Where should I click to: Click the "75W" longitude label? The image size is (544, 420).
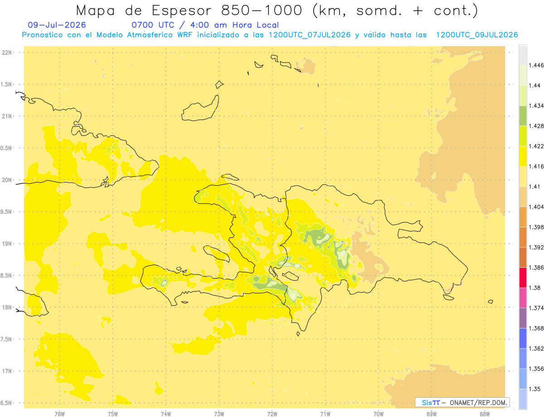tap(113, 414)
